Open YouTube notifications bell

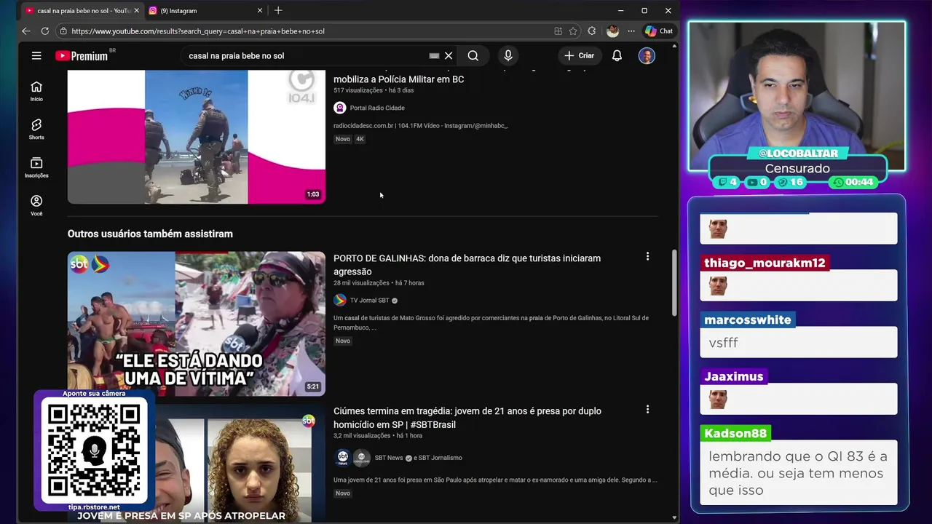click(617, 55)
